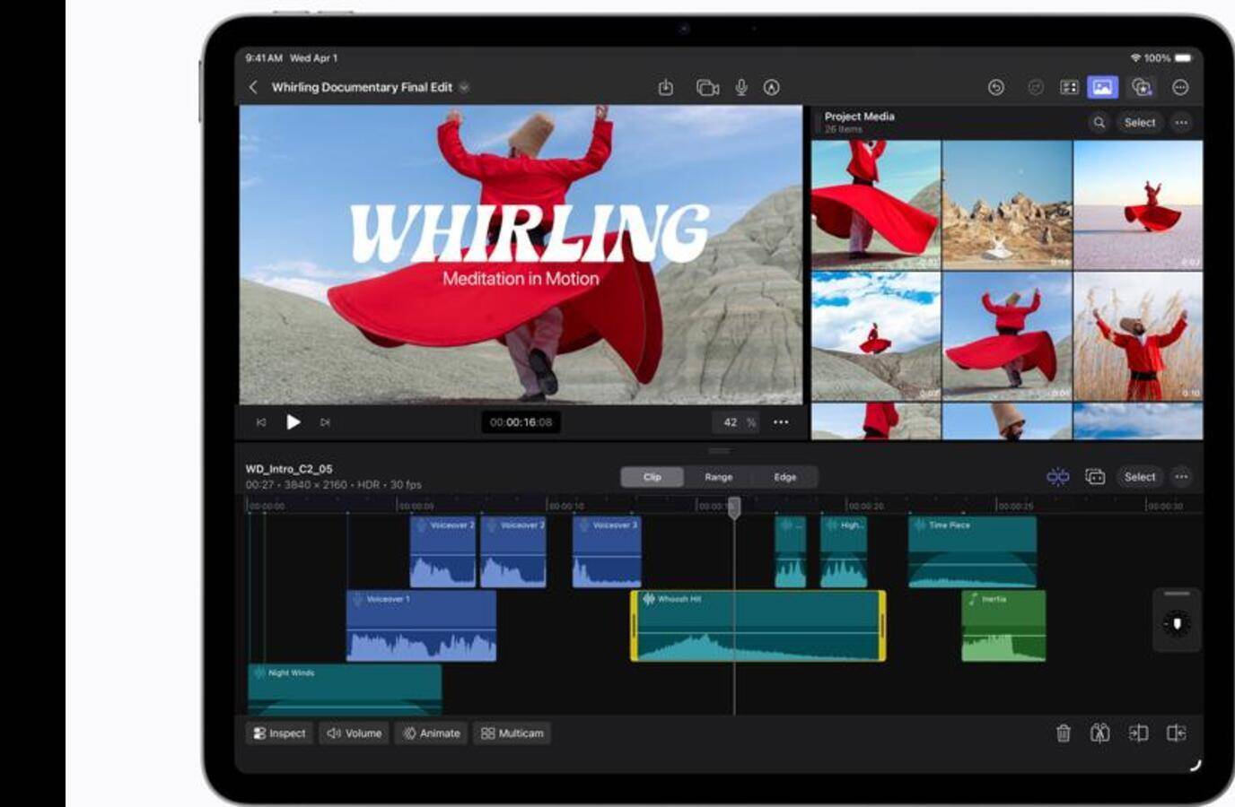Start voiceover with the microphone icon
Viewport: 1235px width, 807px height.
tap(741, 87)
